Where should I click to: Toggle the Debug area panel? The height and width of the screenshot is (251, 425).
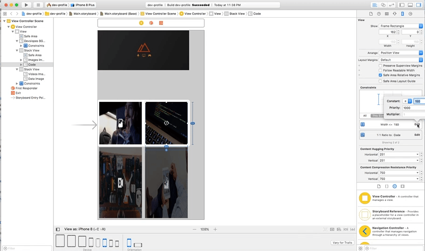[x=411, y=5]
